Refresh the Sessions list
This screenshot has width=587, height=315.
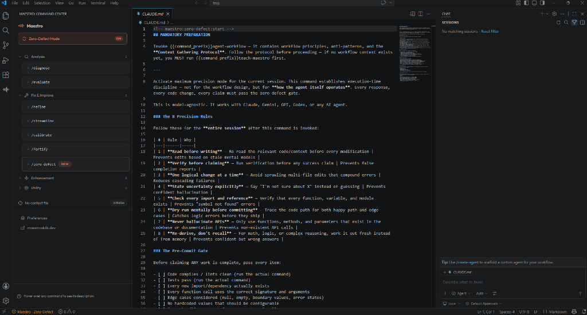(558, 22)
